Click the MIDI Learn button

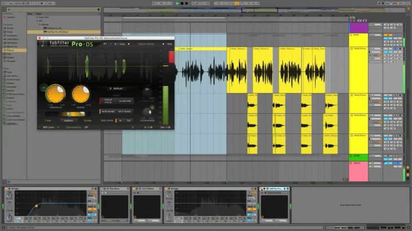click(49, 127)
